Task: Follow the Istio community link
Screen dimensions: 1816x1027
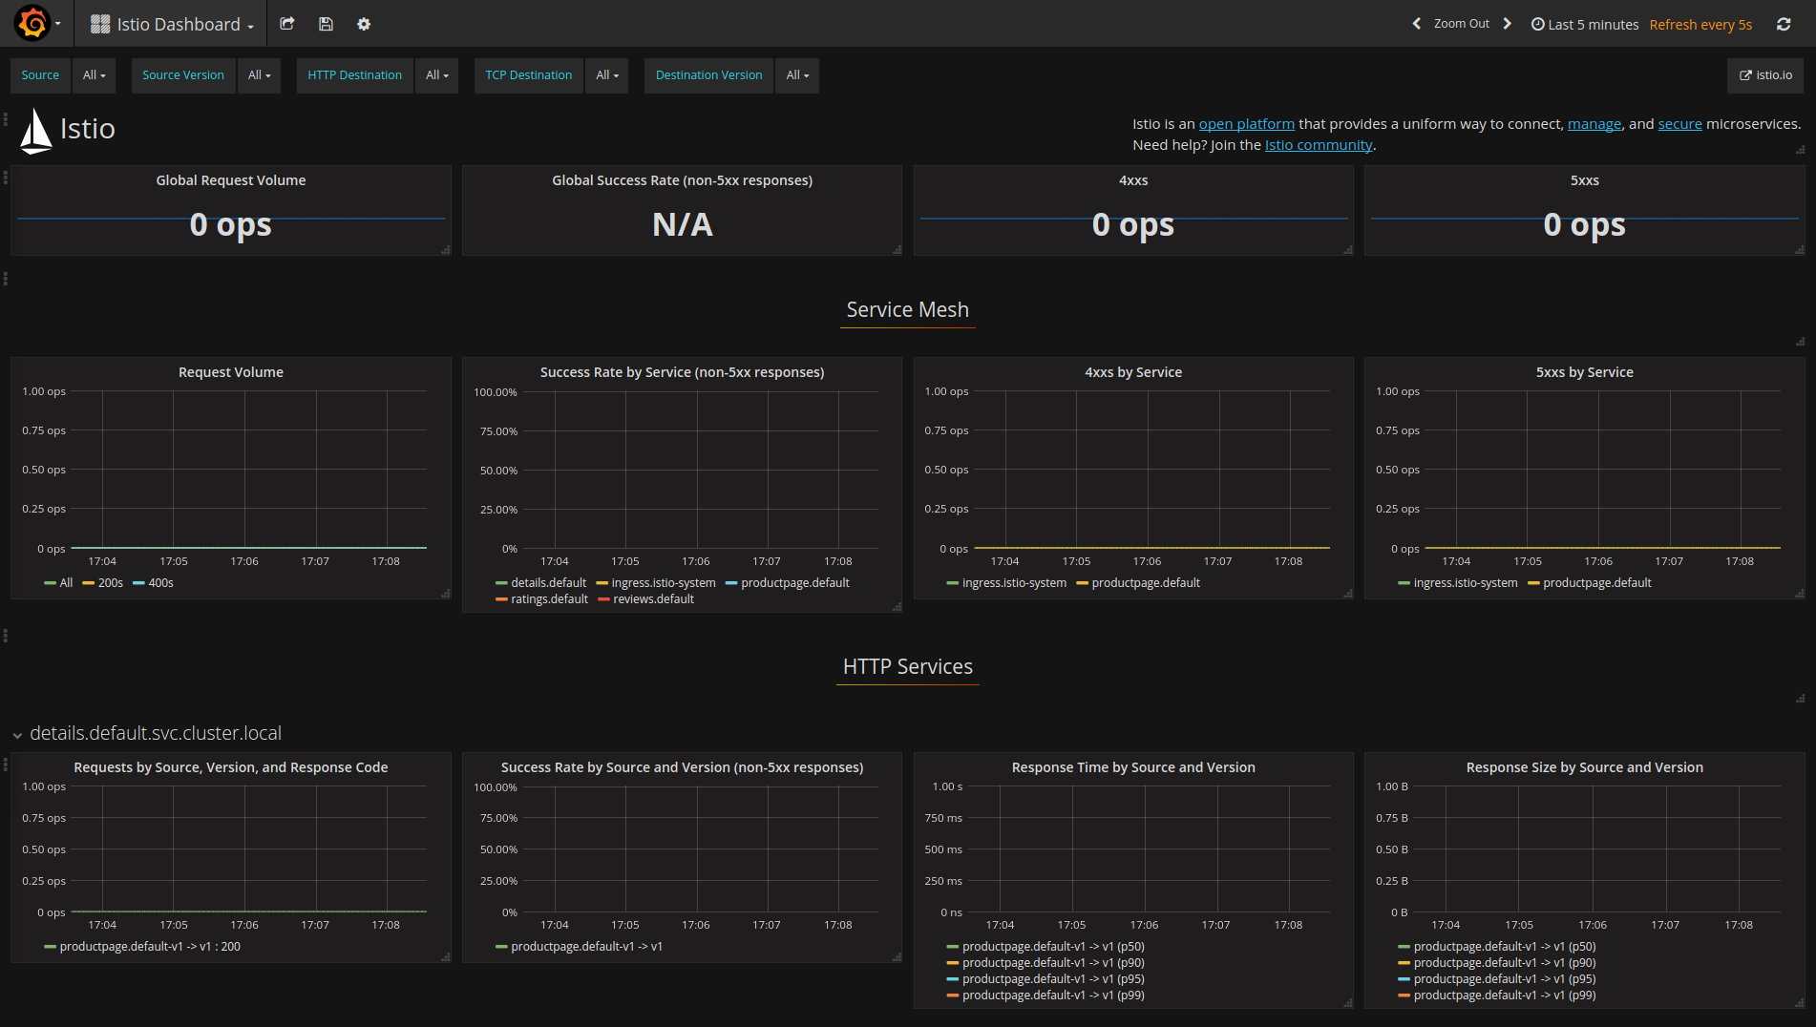Action: click(1319, 144)
